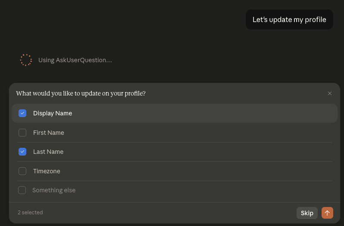The height and width of the screenshot is (226, 344).
Task: Click the "Let's update my profile" message bubble
Action: [289, 19]
